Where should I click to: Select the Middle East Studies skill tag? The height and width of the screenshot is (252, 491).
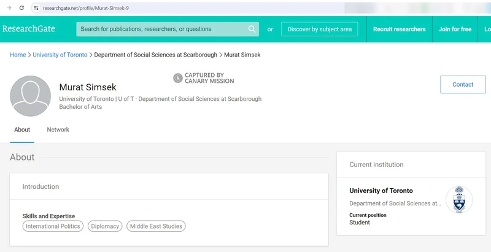(x=156, y=226)
